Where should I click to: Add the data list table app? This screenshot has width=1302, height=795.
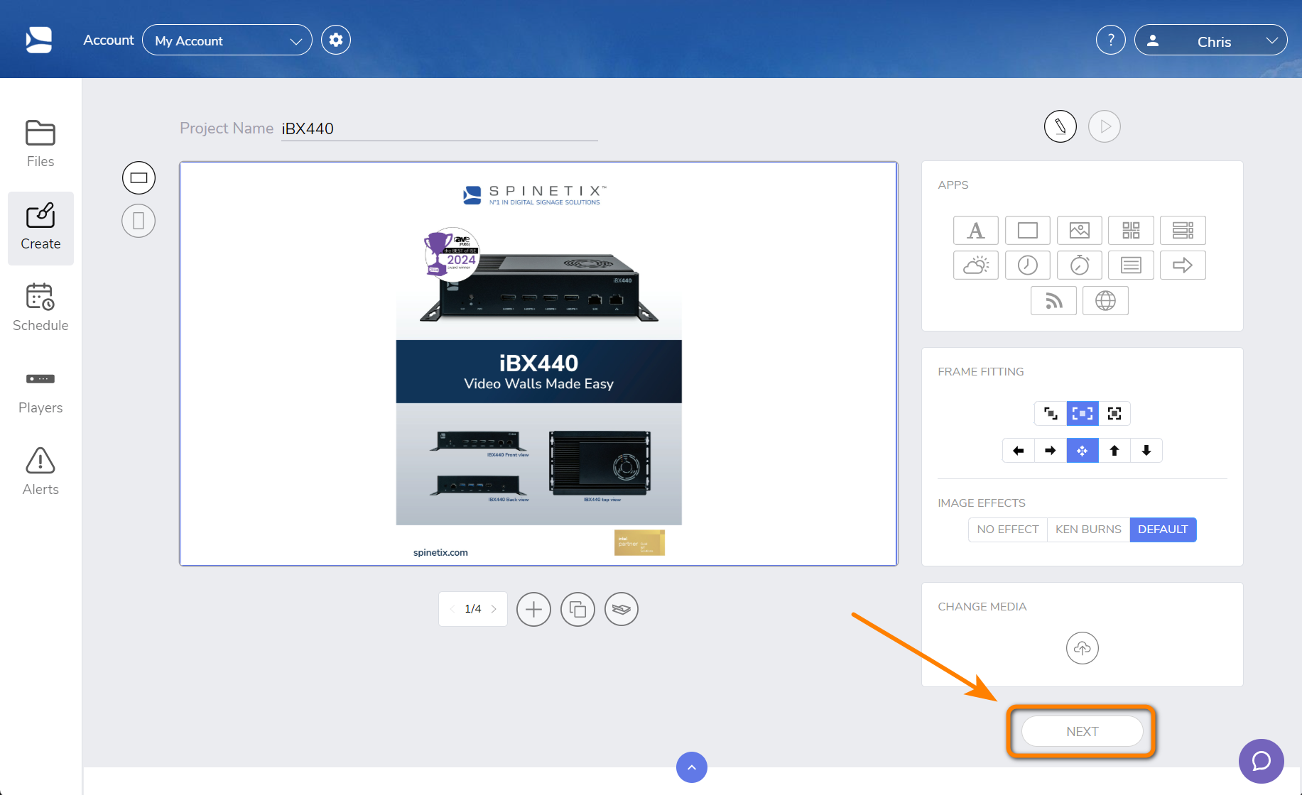click(x=1183, y=230)
